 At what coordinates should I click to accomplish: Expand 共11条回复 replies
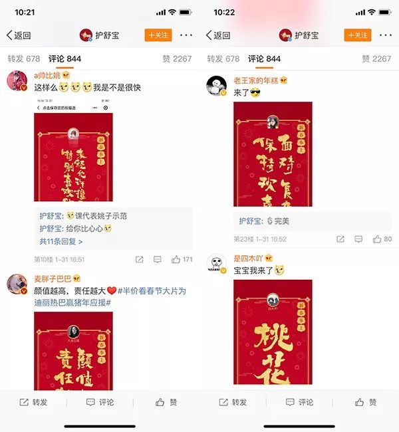click(x=61, y=241)
